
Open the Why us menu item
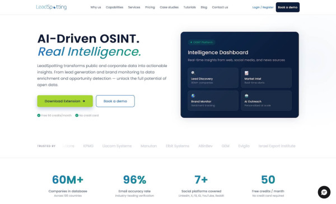tap(96, 7)
